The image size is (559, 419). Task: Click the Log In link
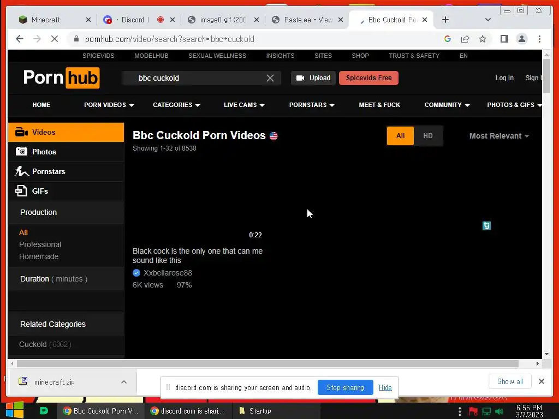pos(504,78)
